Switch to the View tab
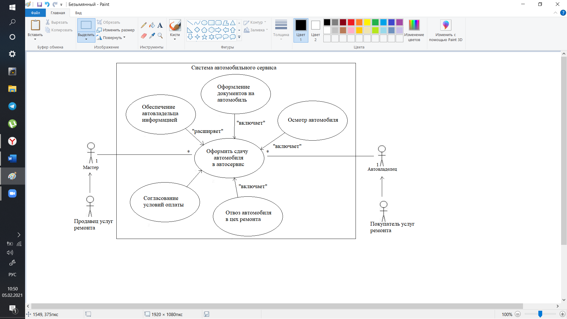 [x=78, y=13]
